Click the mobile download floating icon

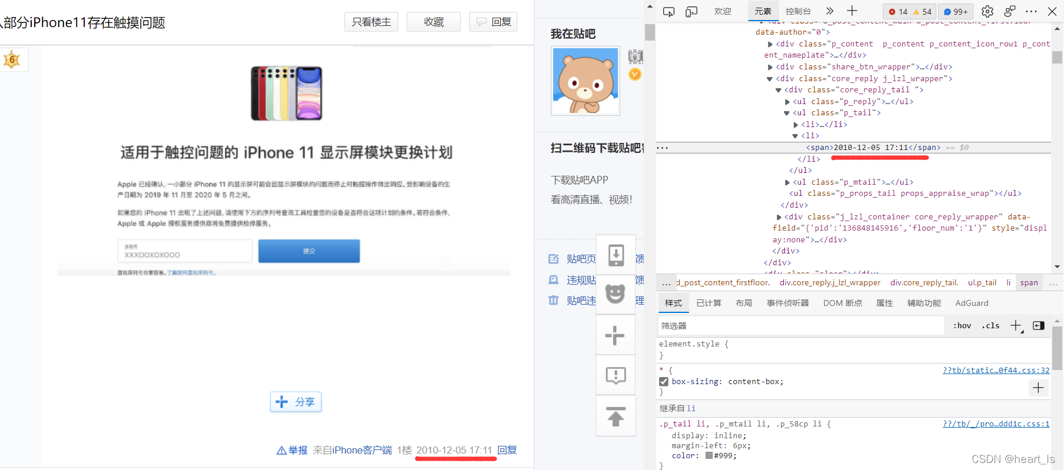point(616,255)
